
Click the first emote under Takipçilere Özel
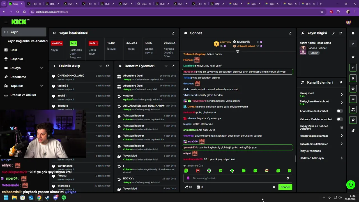pos(186,171)
